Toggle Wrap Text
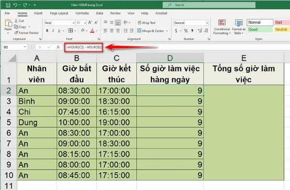Image resolution: width=290 pixels, height=190 pixels. (146, 23)
